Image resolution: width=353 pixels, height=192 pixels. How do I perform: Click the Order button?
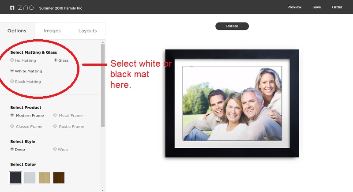point(337,8)
